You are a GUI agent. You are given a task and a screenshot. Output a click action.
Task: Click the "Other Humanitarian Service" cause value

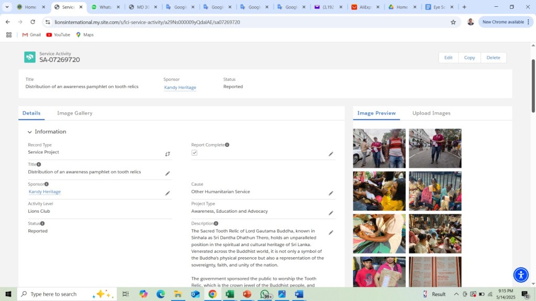pyautogui.click(x=220, y=192)
